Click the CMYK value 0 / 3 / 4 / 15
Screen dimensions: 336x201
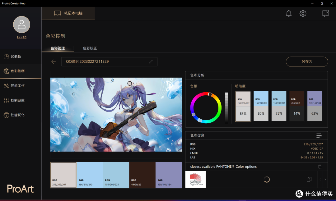pos(315,153)
